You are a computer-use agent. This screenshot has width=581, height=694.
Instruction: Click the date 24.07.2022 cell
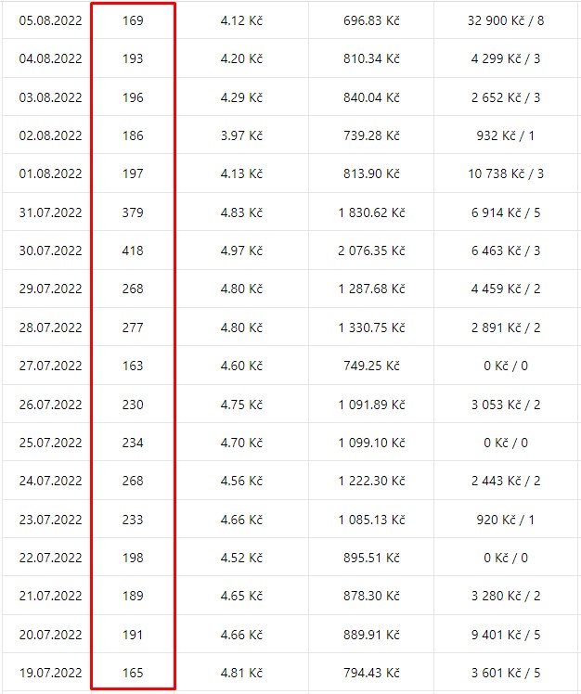(50, 482)
